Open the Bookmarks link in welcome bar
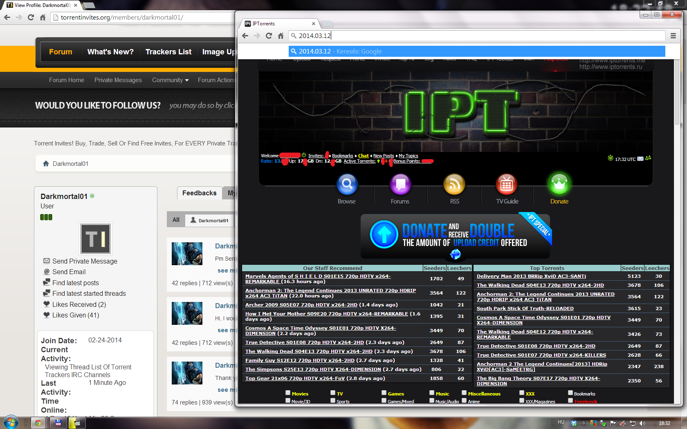The width and height of the screenshot is (687, 429). pos(343,156)
